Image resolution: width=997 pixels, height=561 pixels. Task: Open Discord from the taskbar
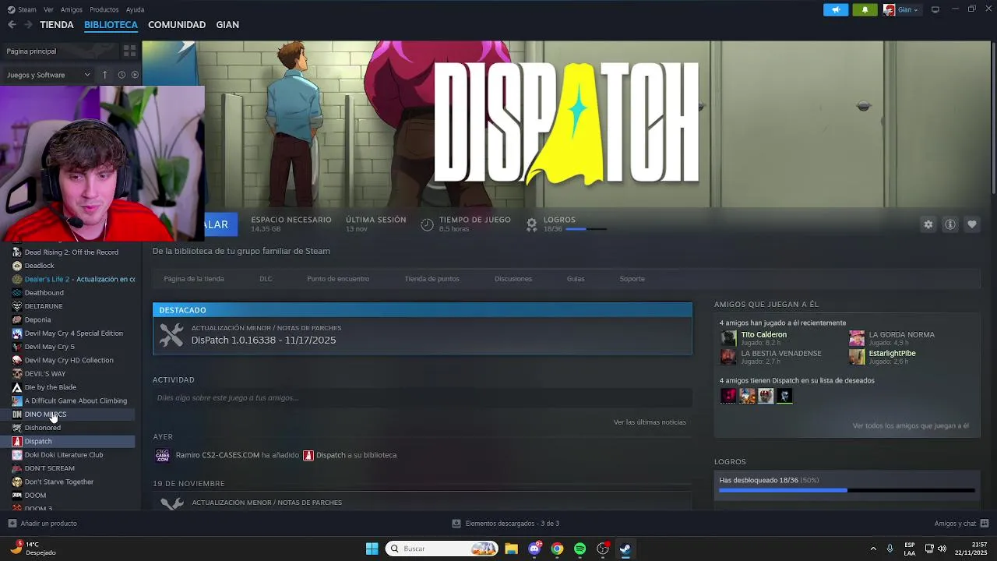pyautogui.click(x=534, y=549)
